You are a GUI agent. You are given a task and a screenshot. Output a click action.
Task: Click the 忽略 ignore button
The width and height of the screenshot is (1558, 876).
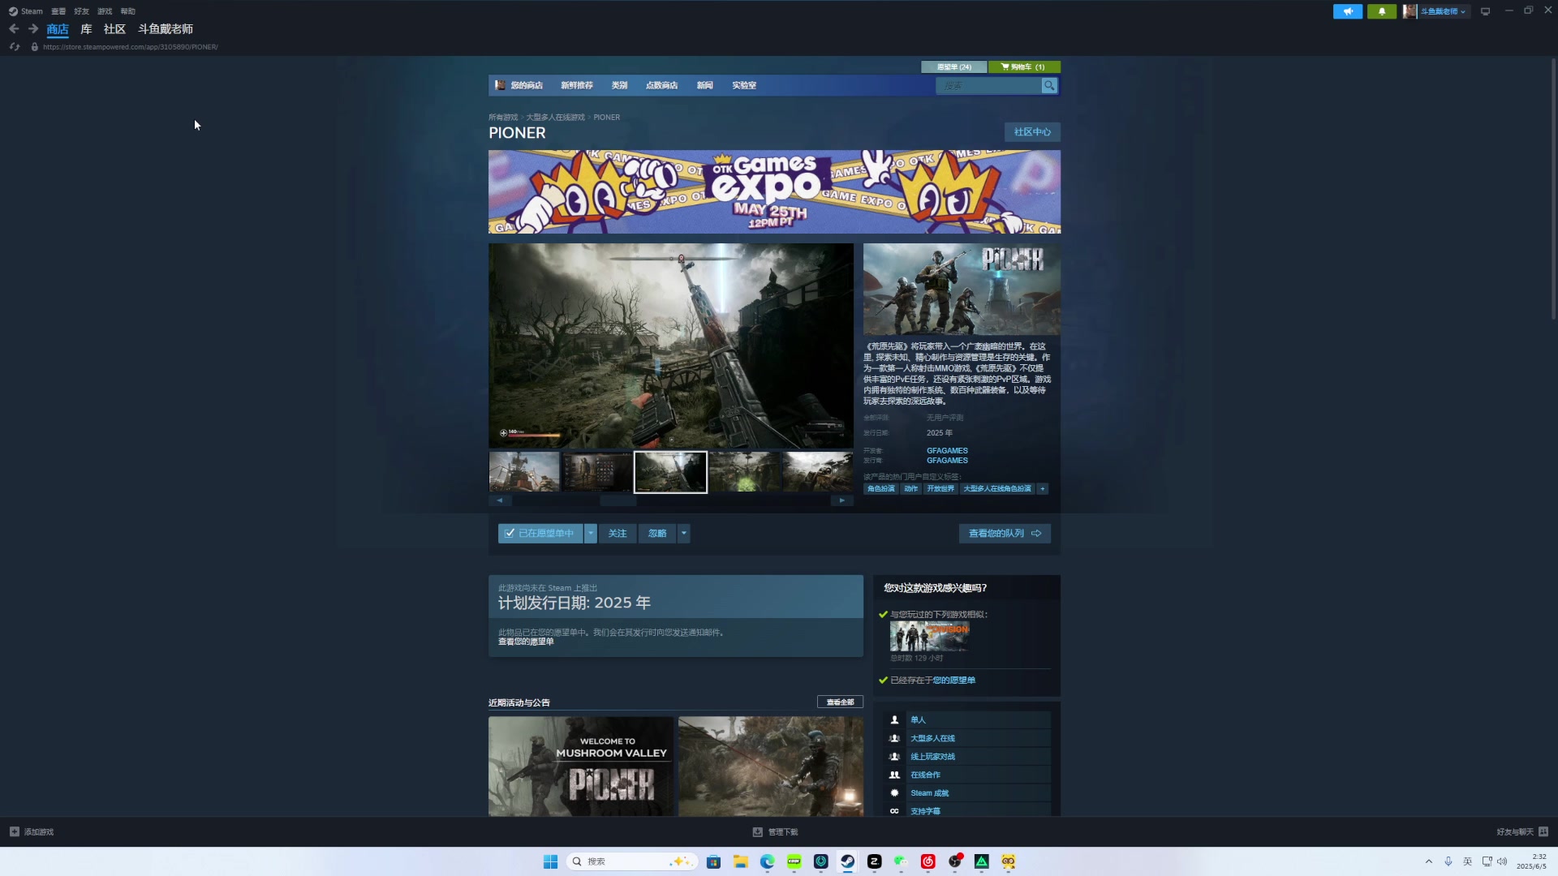click(x=657, y=533)
